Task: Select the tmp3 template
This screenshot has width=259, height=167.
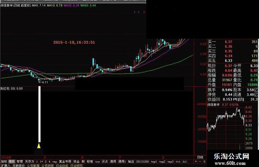Action: [x=170, y=162]
